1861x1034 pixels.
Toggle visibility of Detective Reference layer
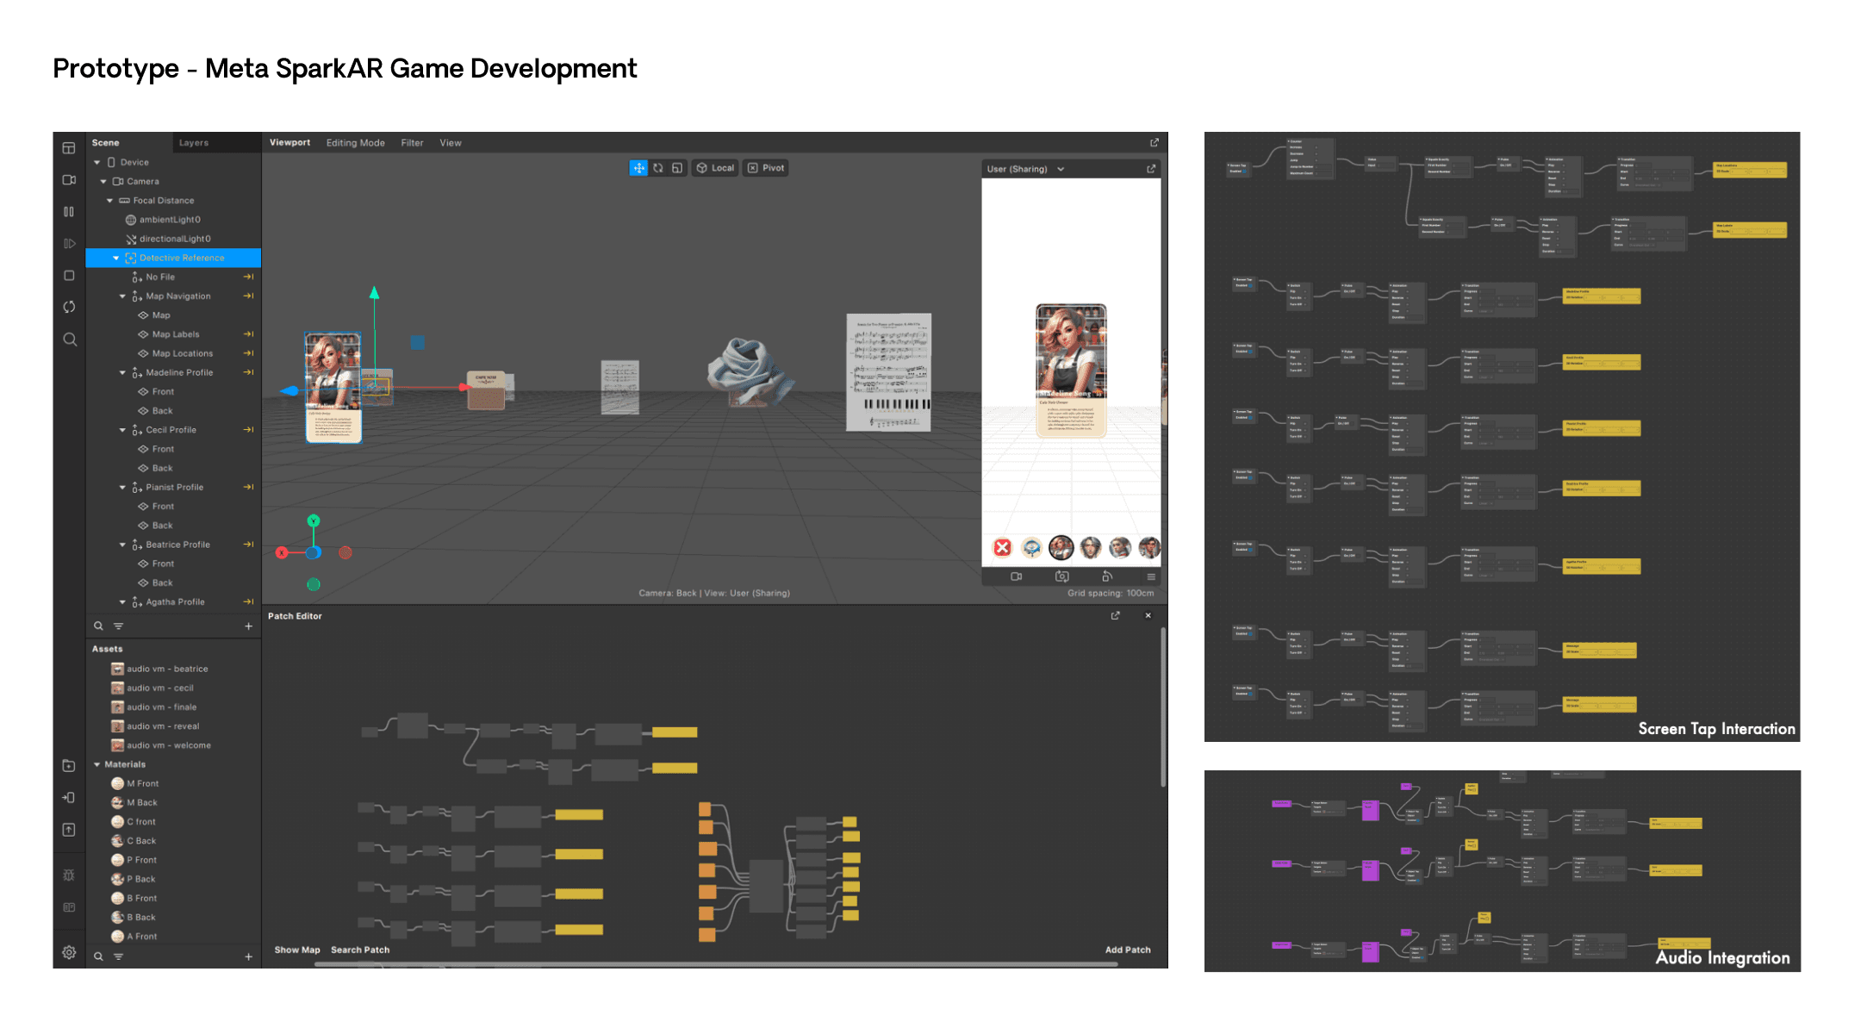pos(250,258)
